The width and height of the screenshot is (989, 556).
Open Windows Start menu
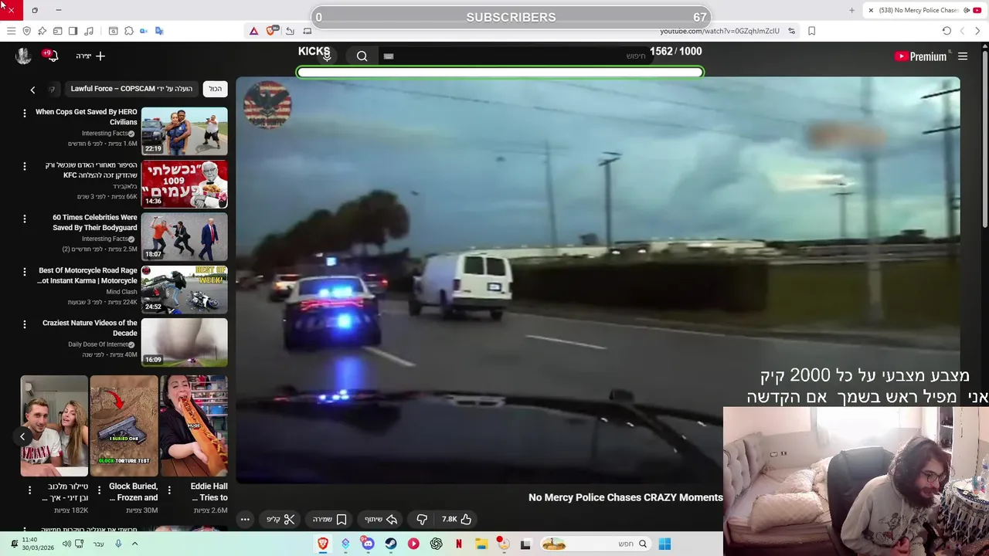coord(664,544)
